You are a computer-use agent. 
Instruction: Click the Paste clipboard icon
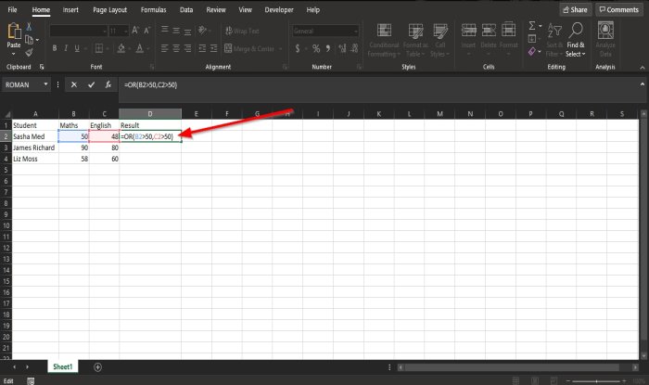pos(14,32)
